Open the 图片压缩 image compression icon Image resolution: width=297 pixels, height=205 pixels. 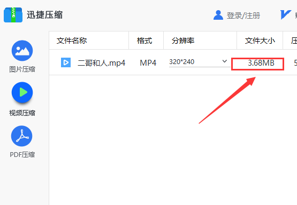[22, 51]
